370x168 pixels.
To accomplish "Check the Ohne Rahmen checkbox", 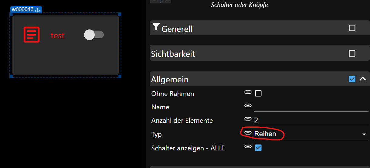I will coord(258,93).
